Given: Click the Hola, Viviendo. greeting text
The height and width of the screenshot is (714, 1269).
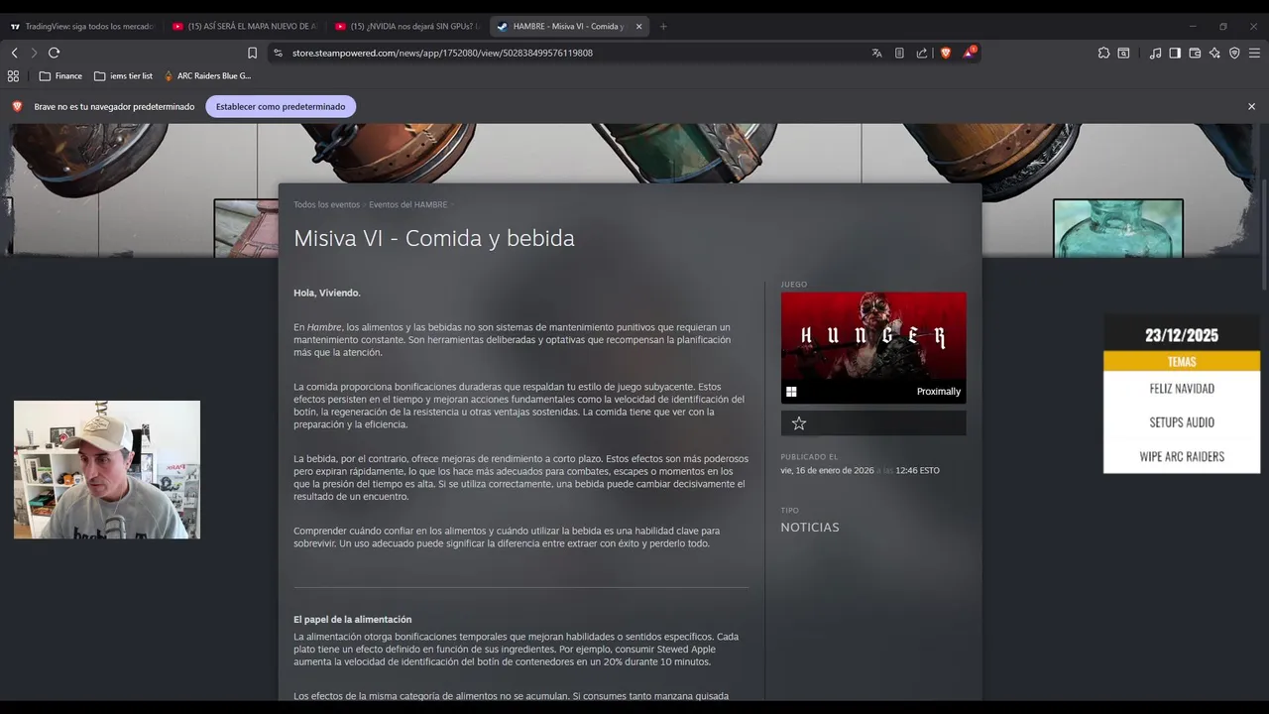Looking at the screenshot, I should [x=327, y=293].
